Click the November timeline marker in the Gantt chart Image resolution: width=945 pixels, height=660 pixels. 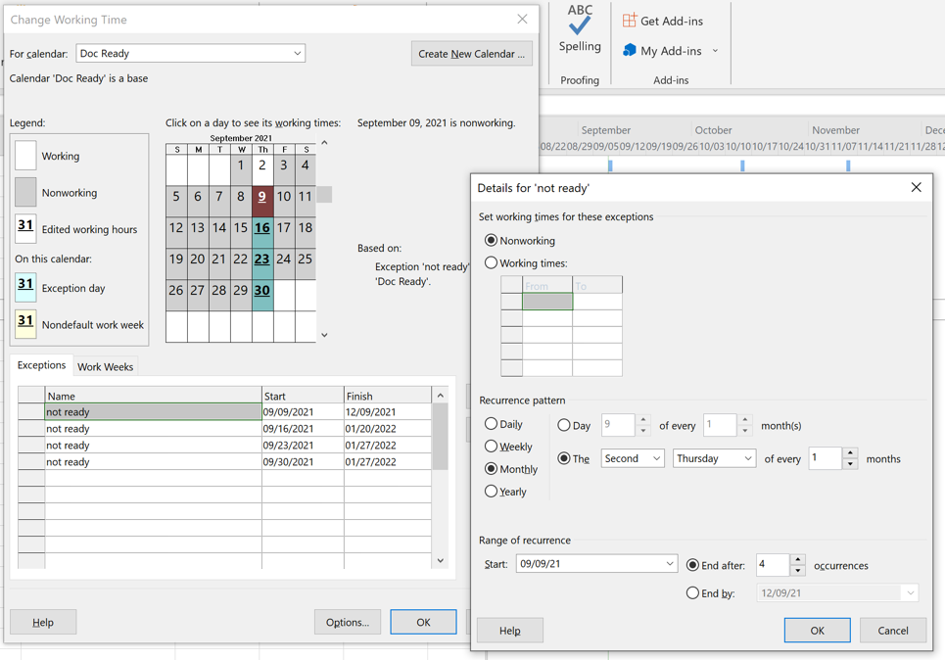848,165
